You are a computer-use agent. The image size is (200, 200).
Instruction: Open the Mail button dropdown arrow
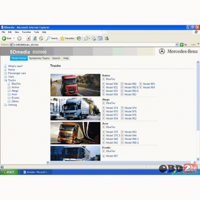point(89,38)
